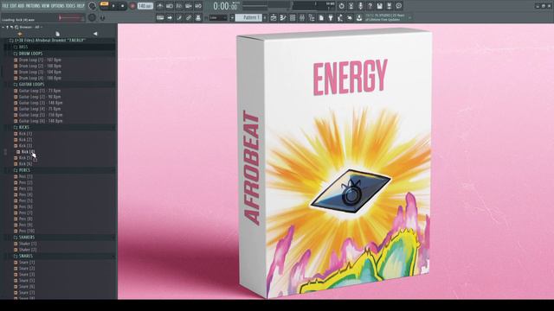This screenshot has height=311, width=554.
Task: Open the PATTERNS menu
Action: tap(33, 6)
